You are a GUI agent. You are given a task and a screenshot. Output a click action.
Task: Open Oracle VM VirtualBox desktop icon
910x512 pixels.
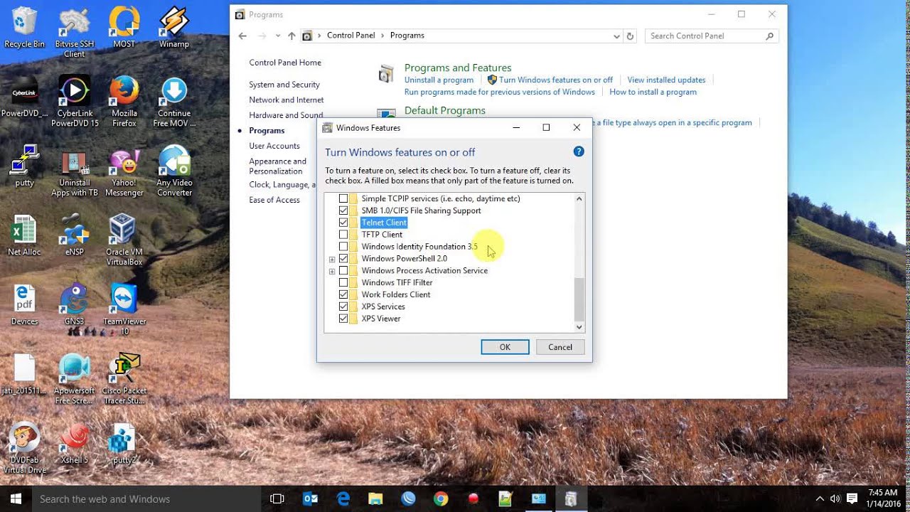(124, 240)
